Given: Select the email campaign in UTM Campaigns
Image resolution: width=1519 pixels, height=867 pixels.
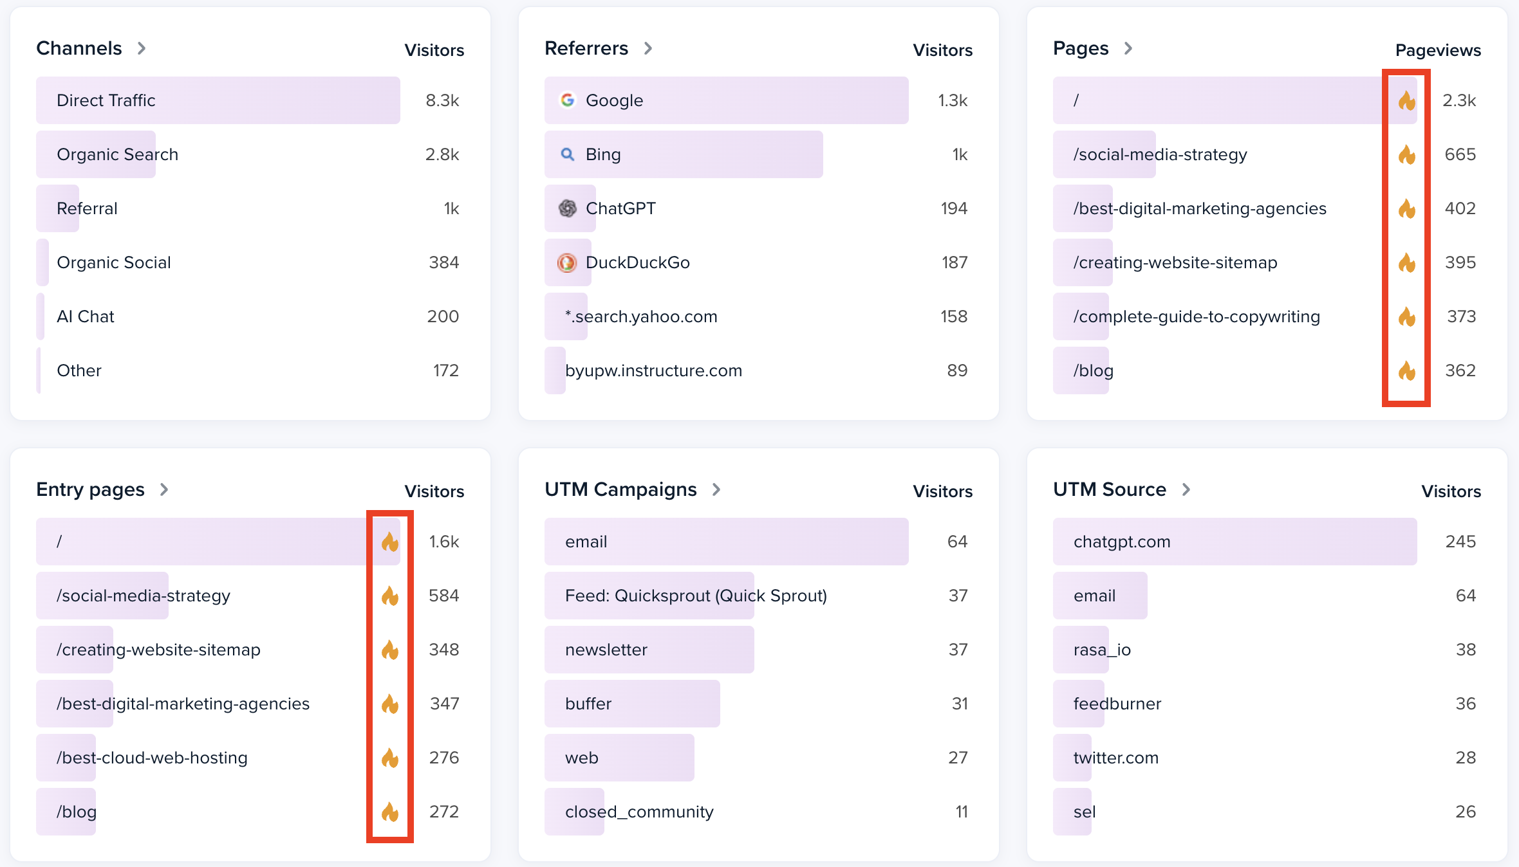Looking at the screenshot, I should click(726, 542).
